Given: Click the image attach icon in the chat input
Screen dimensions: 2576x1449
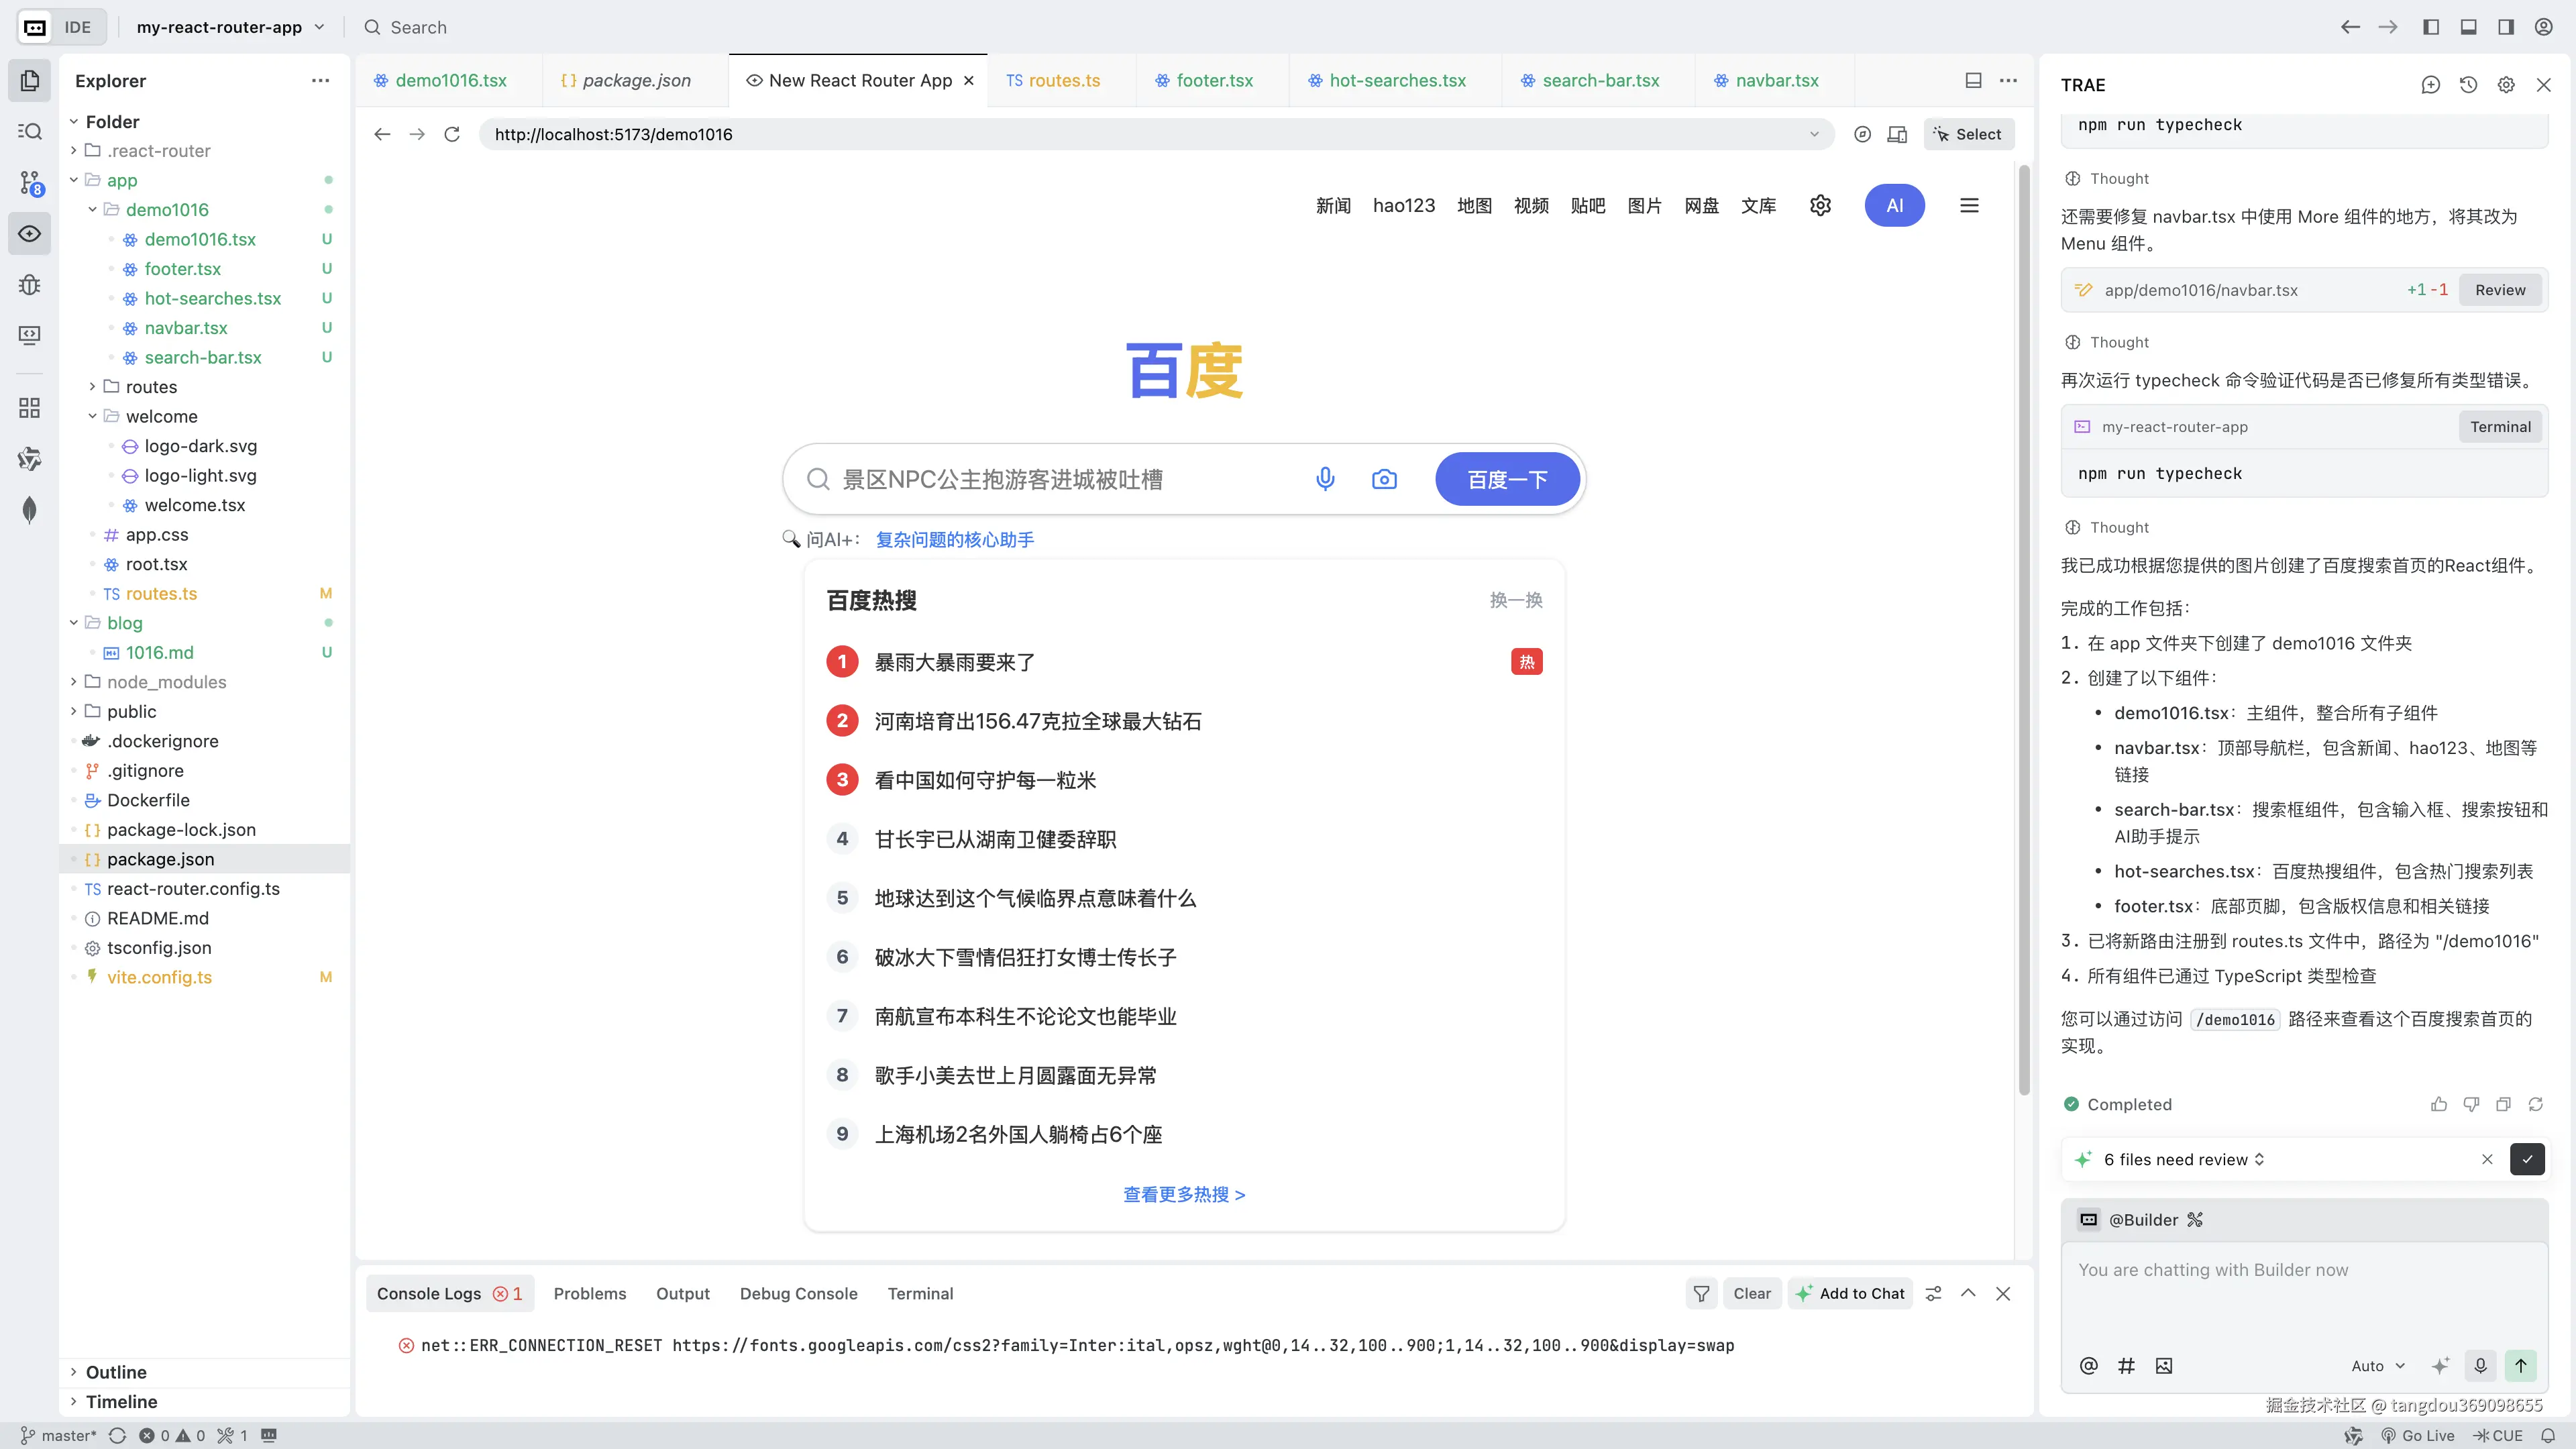Looking at the screenshot, I should click(x=2164, y=1366).
